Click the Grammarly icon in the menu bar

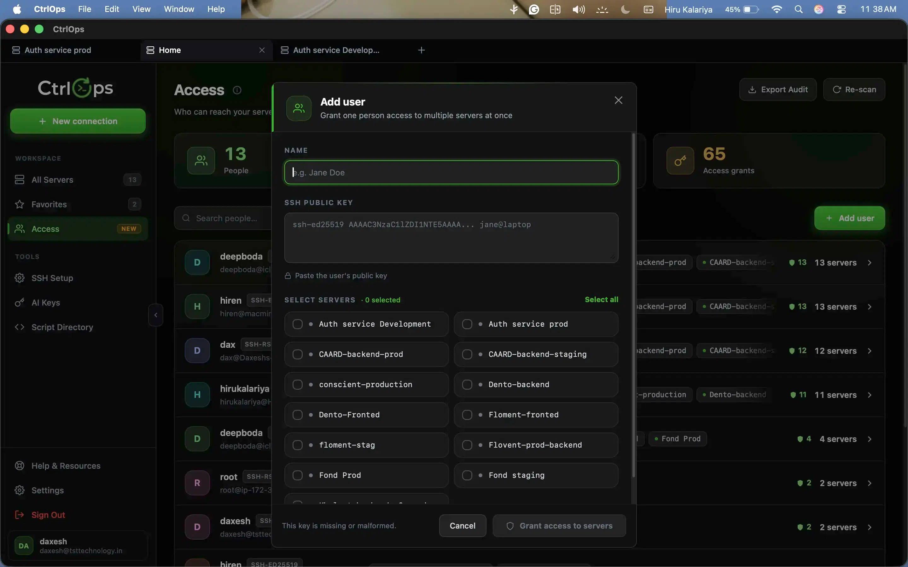click(534, 9)
